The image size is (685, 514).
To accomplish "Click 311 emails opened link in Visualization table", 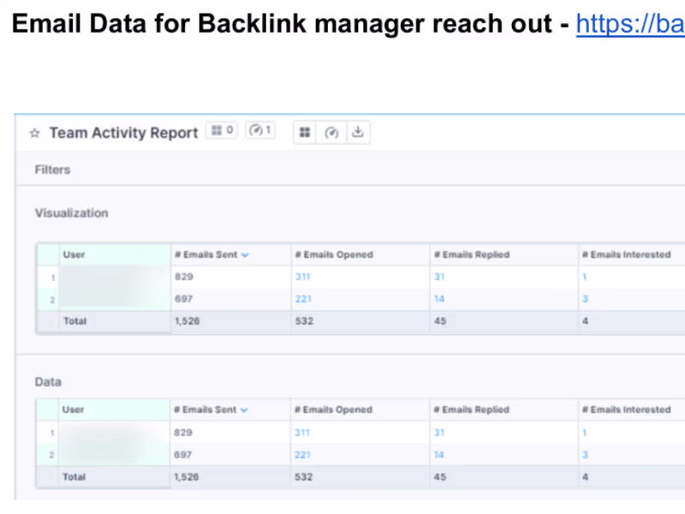I will point(302,278).
